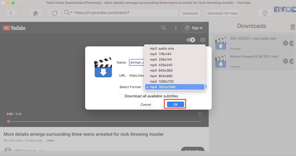Enter fullscreen with the video corner icon
This screenshot has height=156, width=296.
(200, 114)
